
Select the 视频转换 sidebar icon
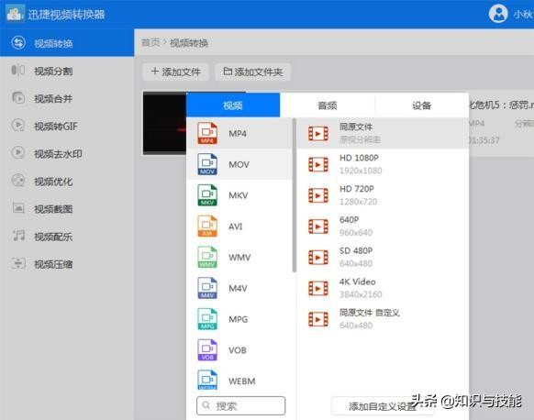point(18,43)
